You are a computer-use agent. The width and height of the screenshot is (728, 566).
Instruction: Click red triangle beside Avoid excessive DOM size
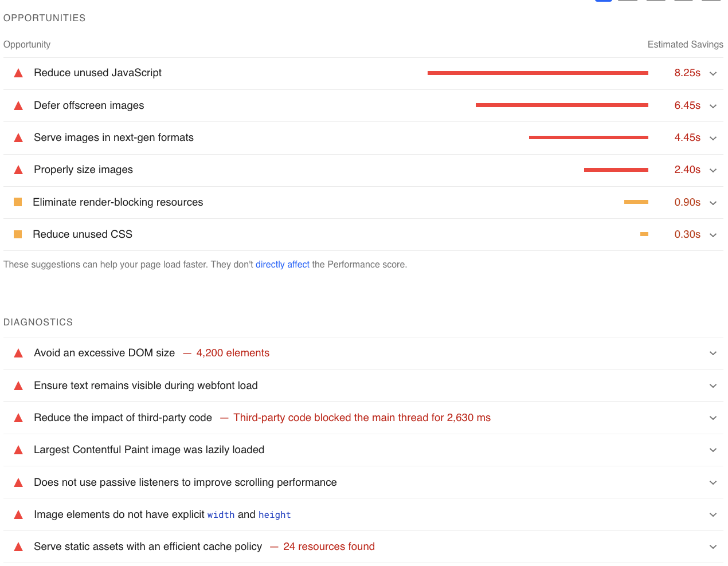click(18, 353)
